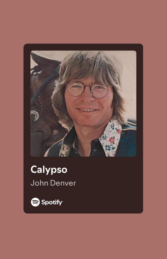Click the round glasses in the cover photo
The image size is (167, 259).
[x=88, y=89]
